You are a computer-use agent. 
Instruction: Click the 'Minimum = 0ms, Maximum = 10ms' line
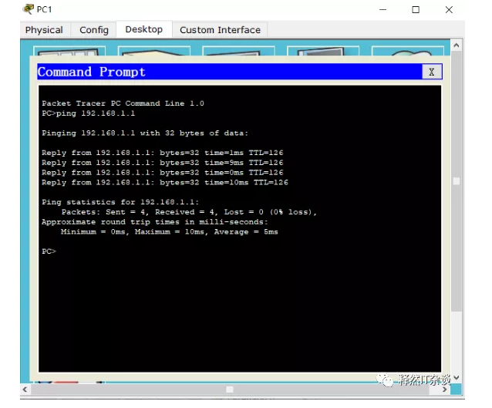point(170,232)
